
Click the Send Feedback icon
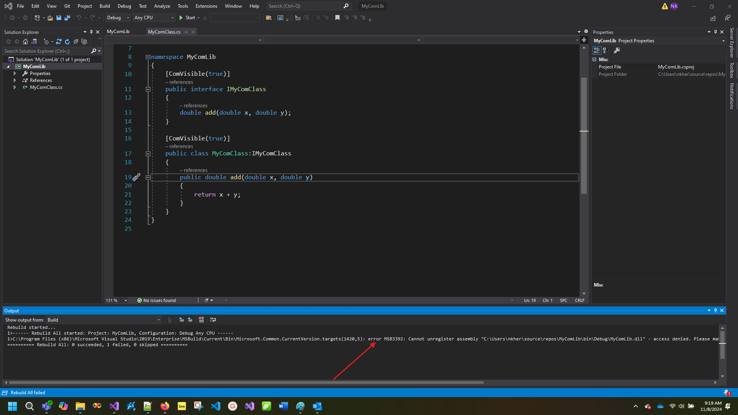coord(727,18)
